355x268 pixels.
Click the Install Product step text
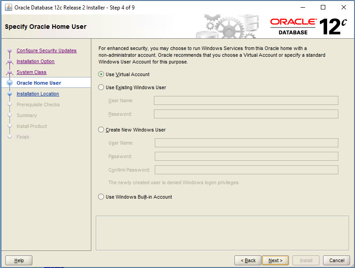point(31,126)
